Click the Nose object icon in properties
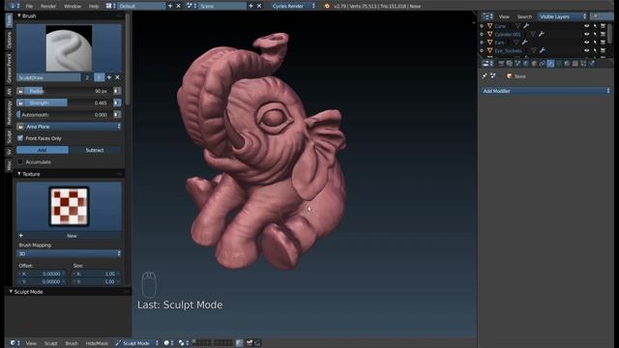619x348 pixels. click(510, 76)
